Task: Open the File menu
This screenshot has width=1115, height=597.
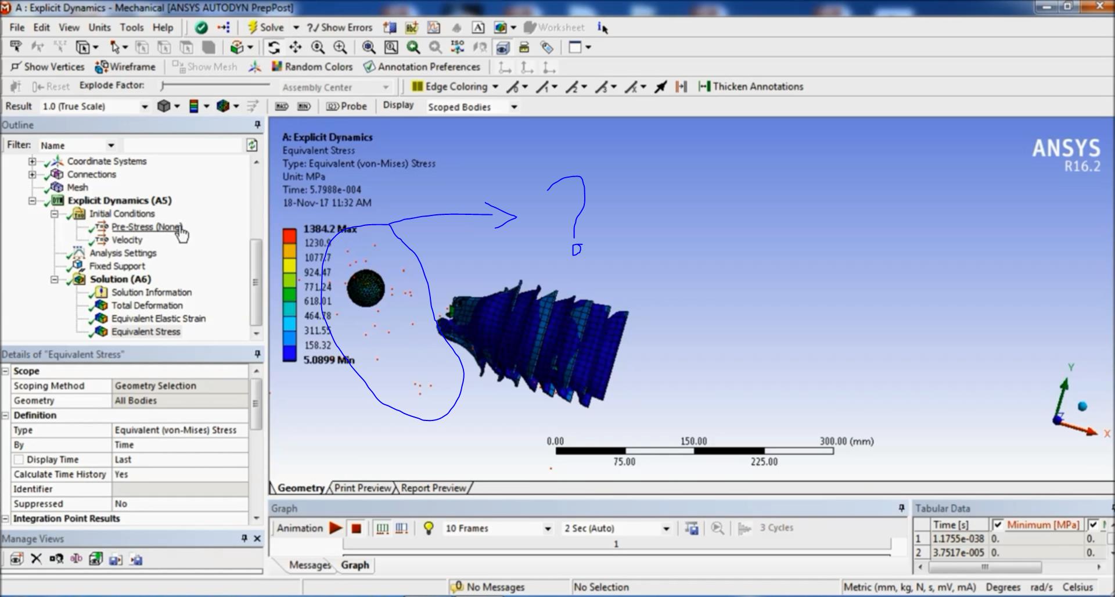Action: pos(17,27)
